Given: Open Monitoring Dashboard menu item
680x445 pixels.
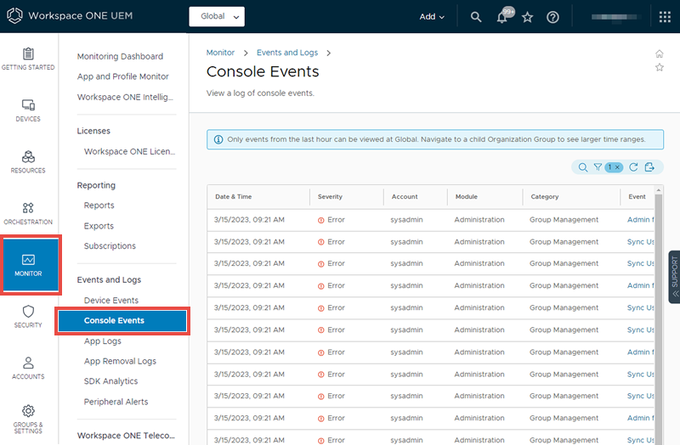Looking at the screenshot, I should (120, 56).
